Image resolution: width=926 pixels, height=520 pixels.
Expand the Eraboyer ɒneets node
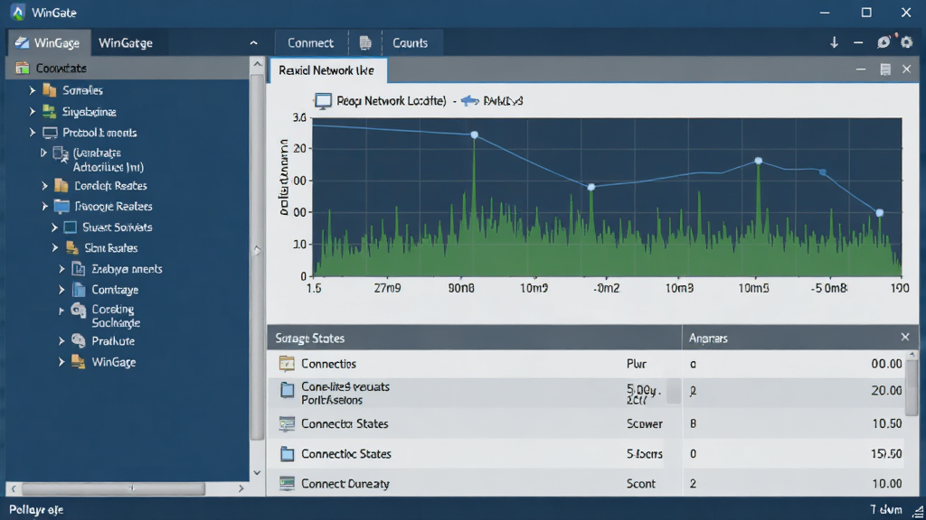pyautogui.click(x=61, y=269)
